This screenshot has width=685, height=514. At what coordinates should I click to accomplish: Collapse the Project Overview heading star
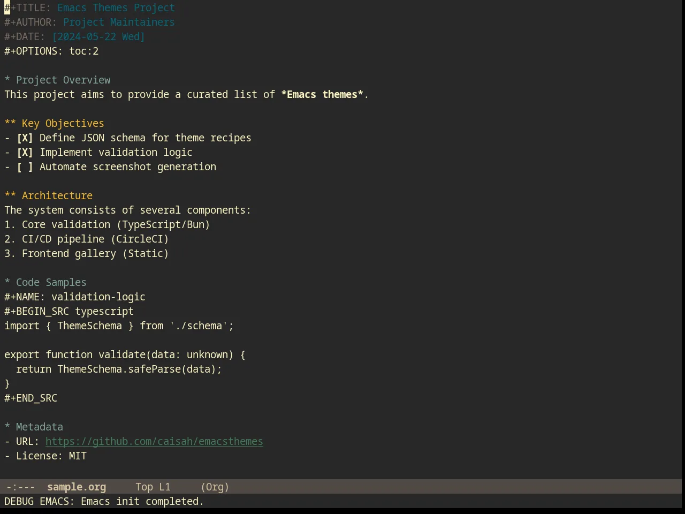tap(7, 80)
